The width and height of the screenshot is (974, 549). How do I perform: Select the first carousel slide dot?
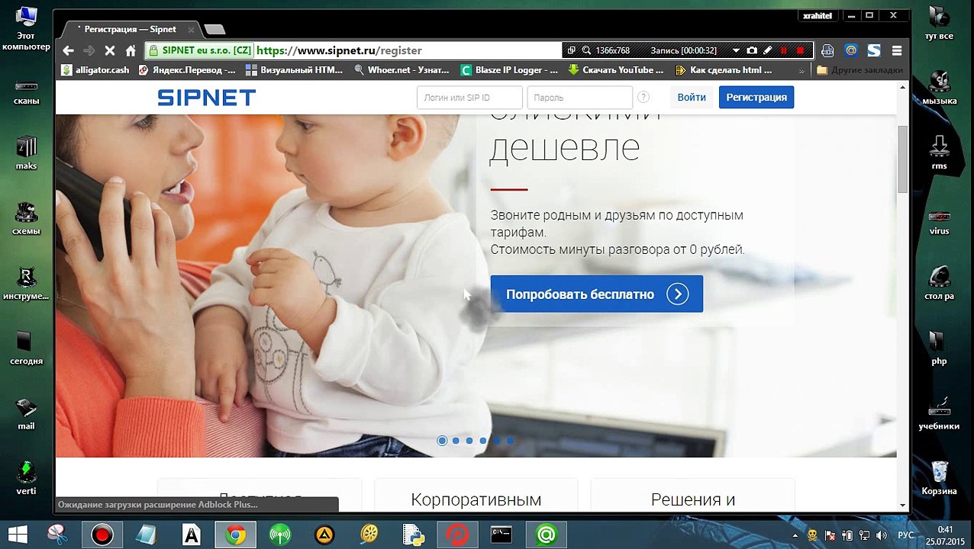[x=442, y=441]
